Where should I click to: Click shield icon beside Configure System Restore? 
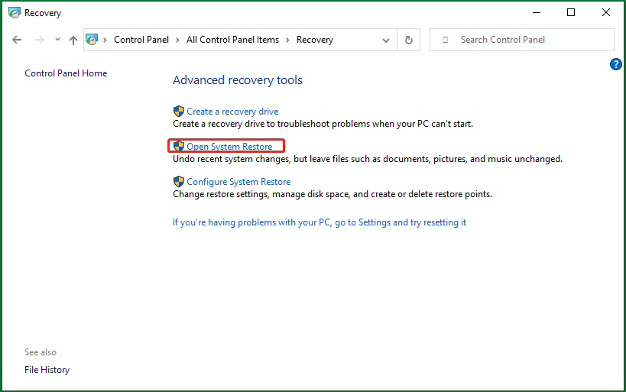tap(178, 182)
